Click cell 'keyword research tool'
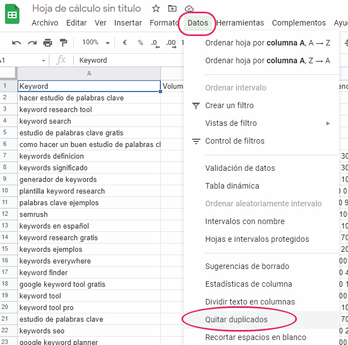 89,110
